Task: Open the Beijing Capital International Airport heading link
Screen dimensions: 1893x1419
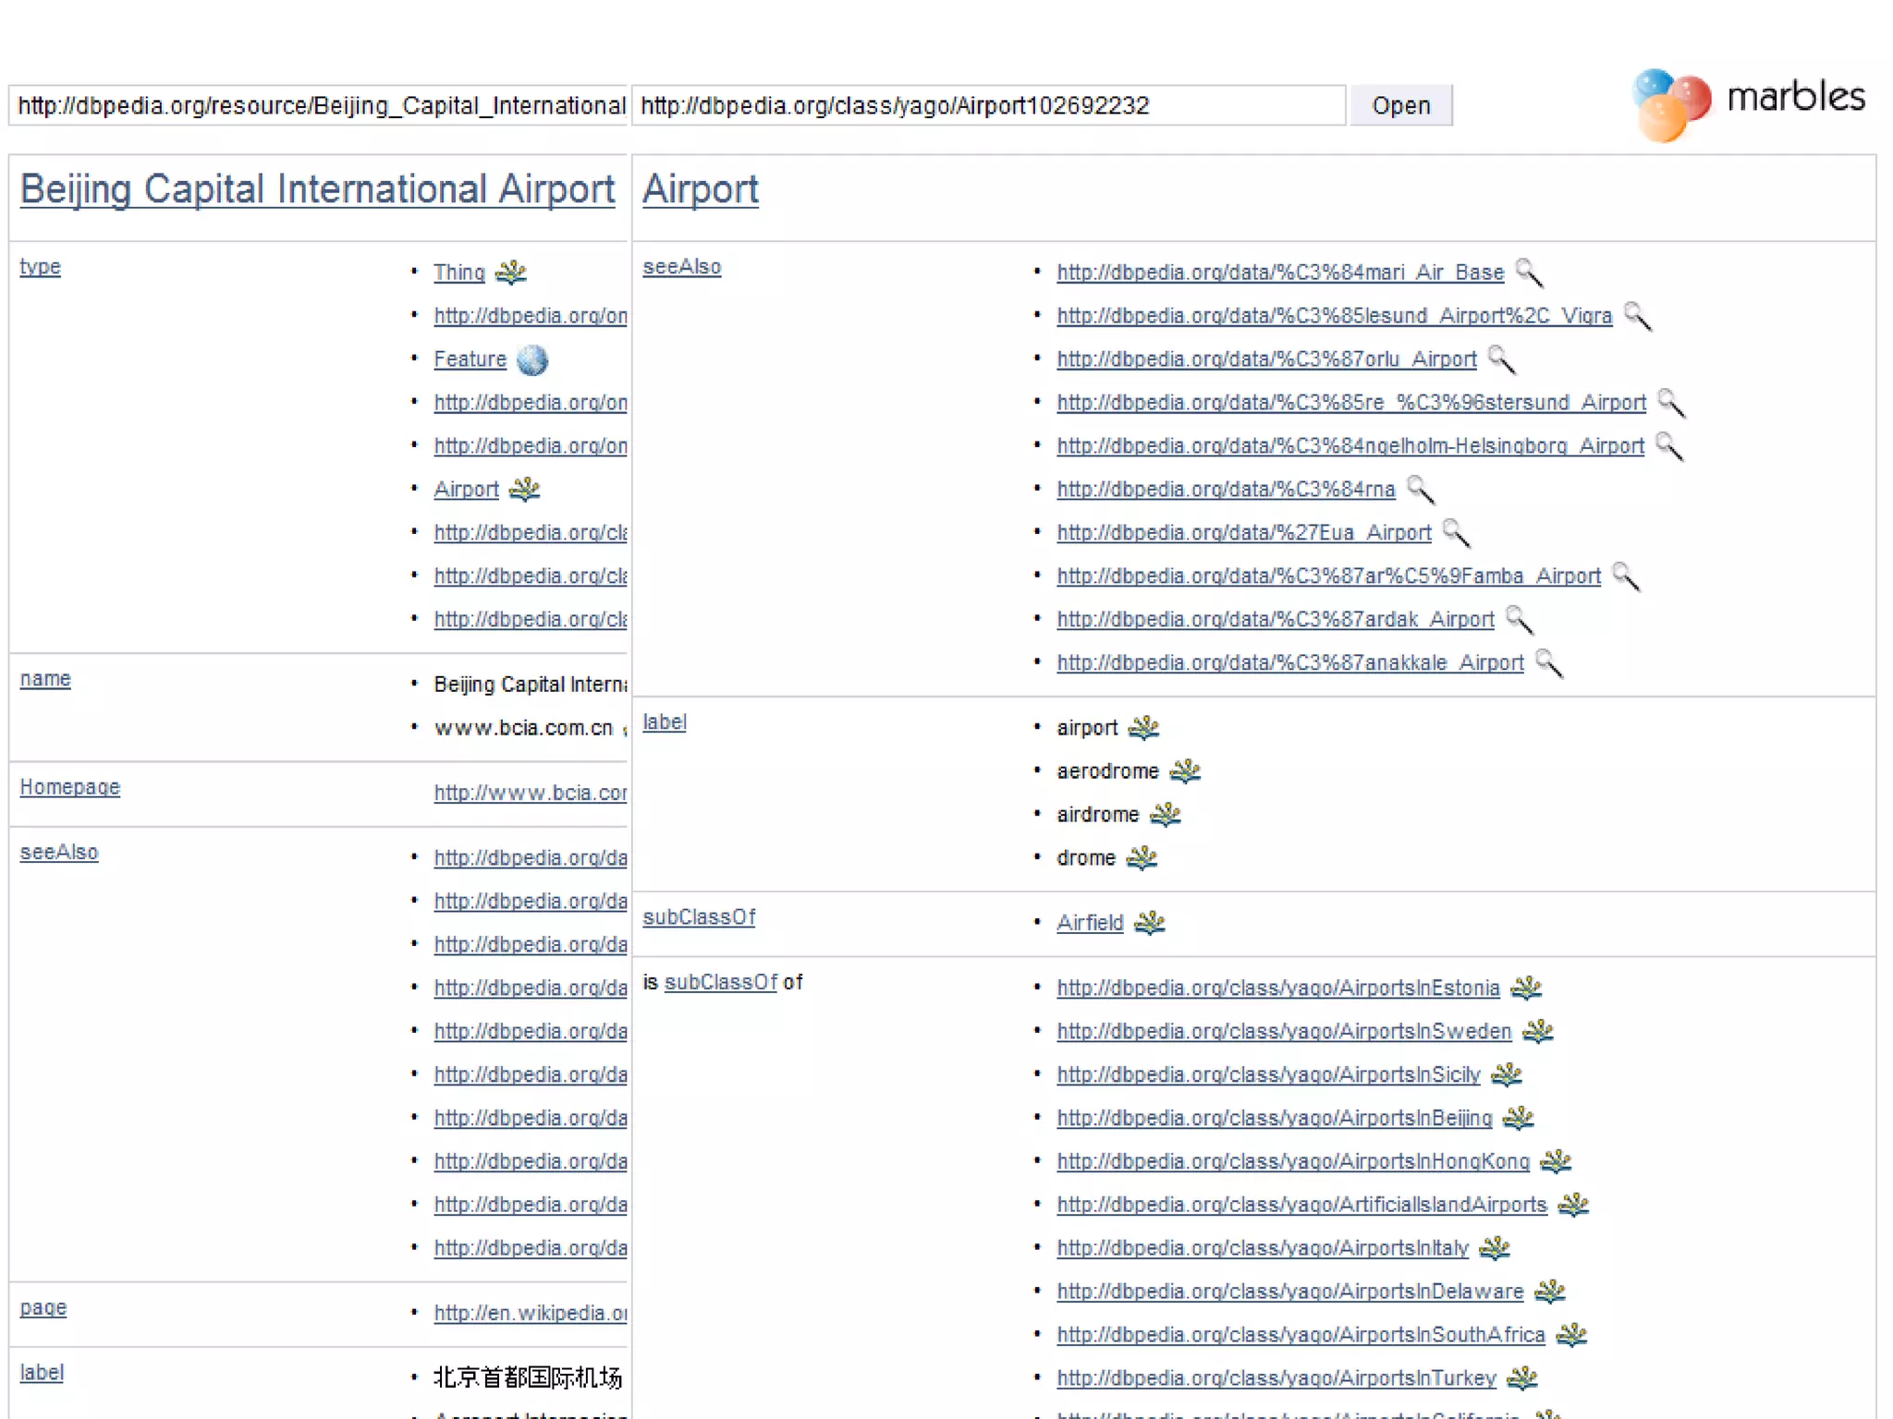Action: [317, 189]
